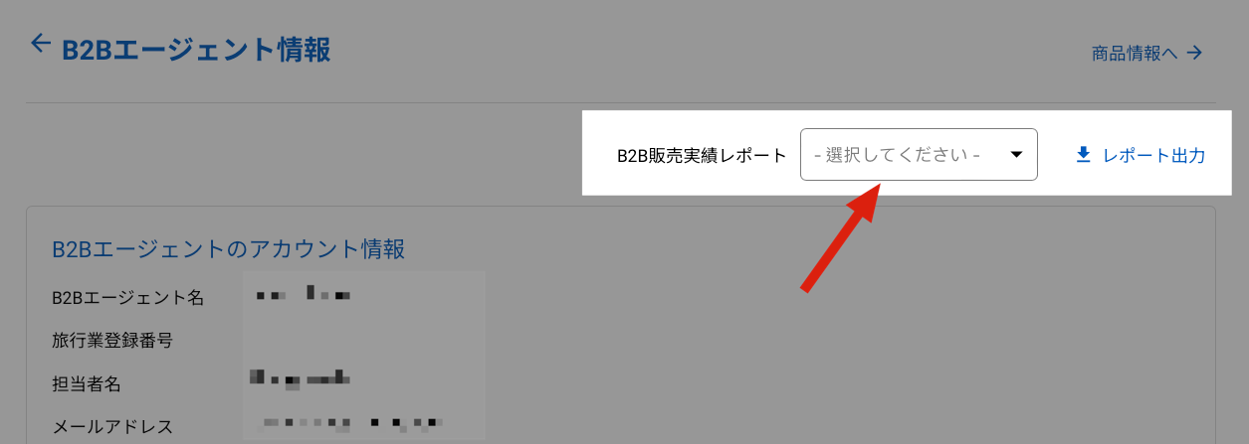Click the B2B販売実績レポート label
Viewport: 1249px width, 444px height.
(x=702, y=156)
